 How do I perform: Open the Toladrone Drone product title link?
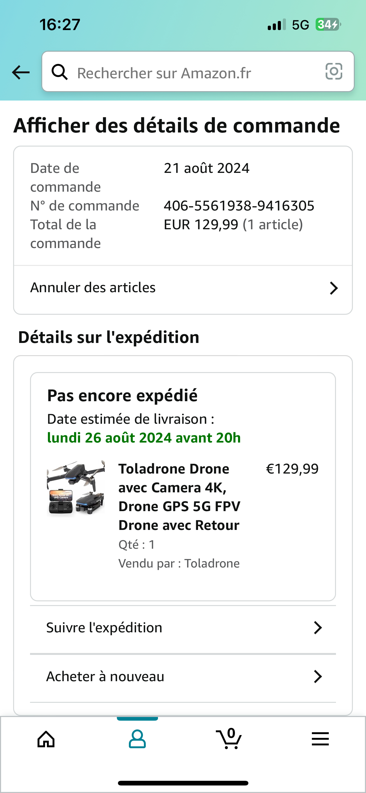[179, 497]
